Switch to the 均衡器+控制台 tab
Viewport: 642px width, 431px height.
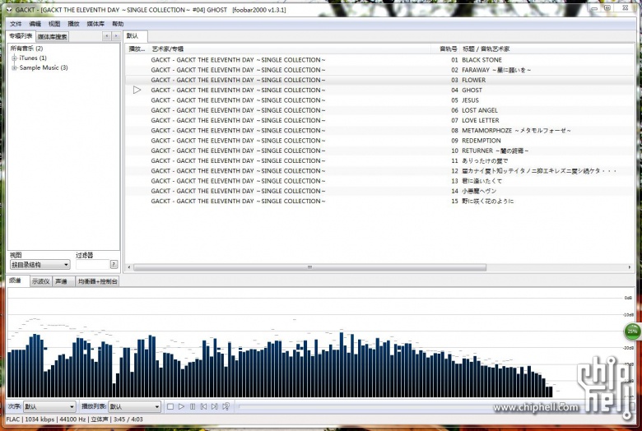click(x=97, y=281)
